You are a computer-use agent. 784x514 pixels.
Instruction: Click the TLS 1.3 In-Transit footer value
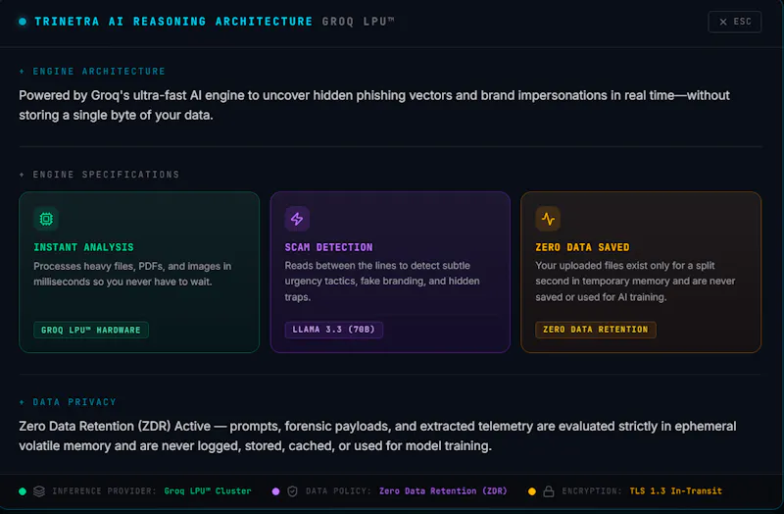point(675,491)
